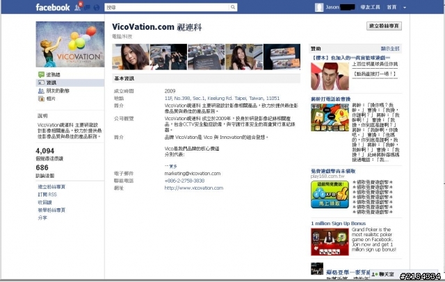Click the 建立粉絲專頁 button at top right
Screen dimensions: 445x282
coord(384,26)
